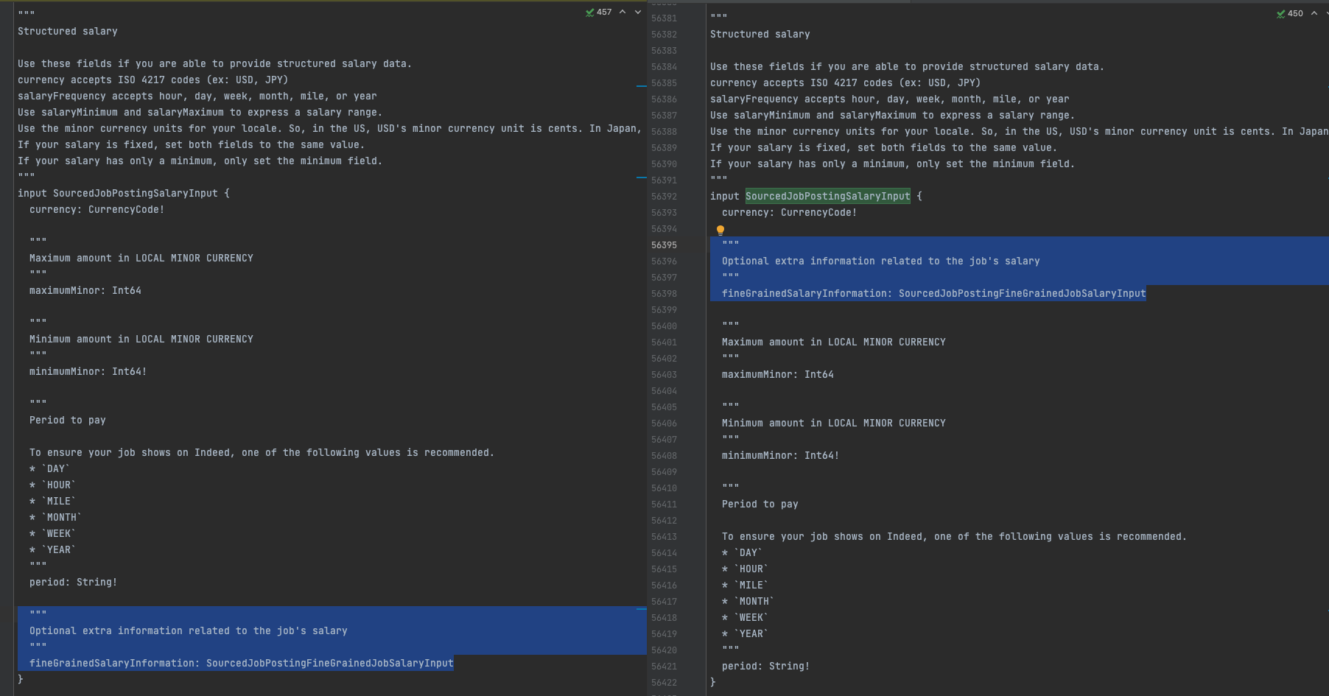Image resolution: width=1329 pixels, height=696 pixels.
Task: Place cursor in the currency: CurrencyCode! line
Action: pyautogui.click(x=789, y=212)
